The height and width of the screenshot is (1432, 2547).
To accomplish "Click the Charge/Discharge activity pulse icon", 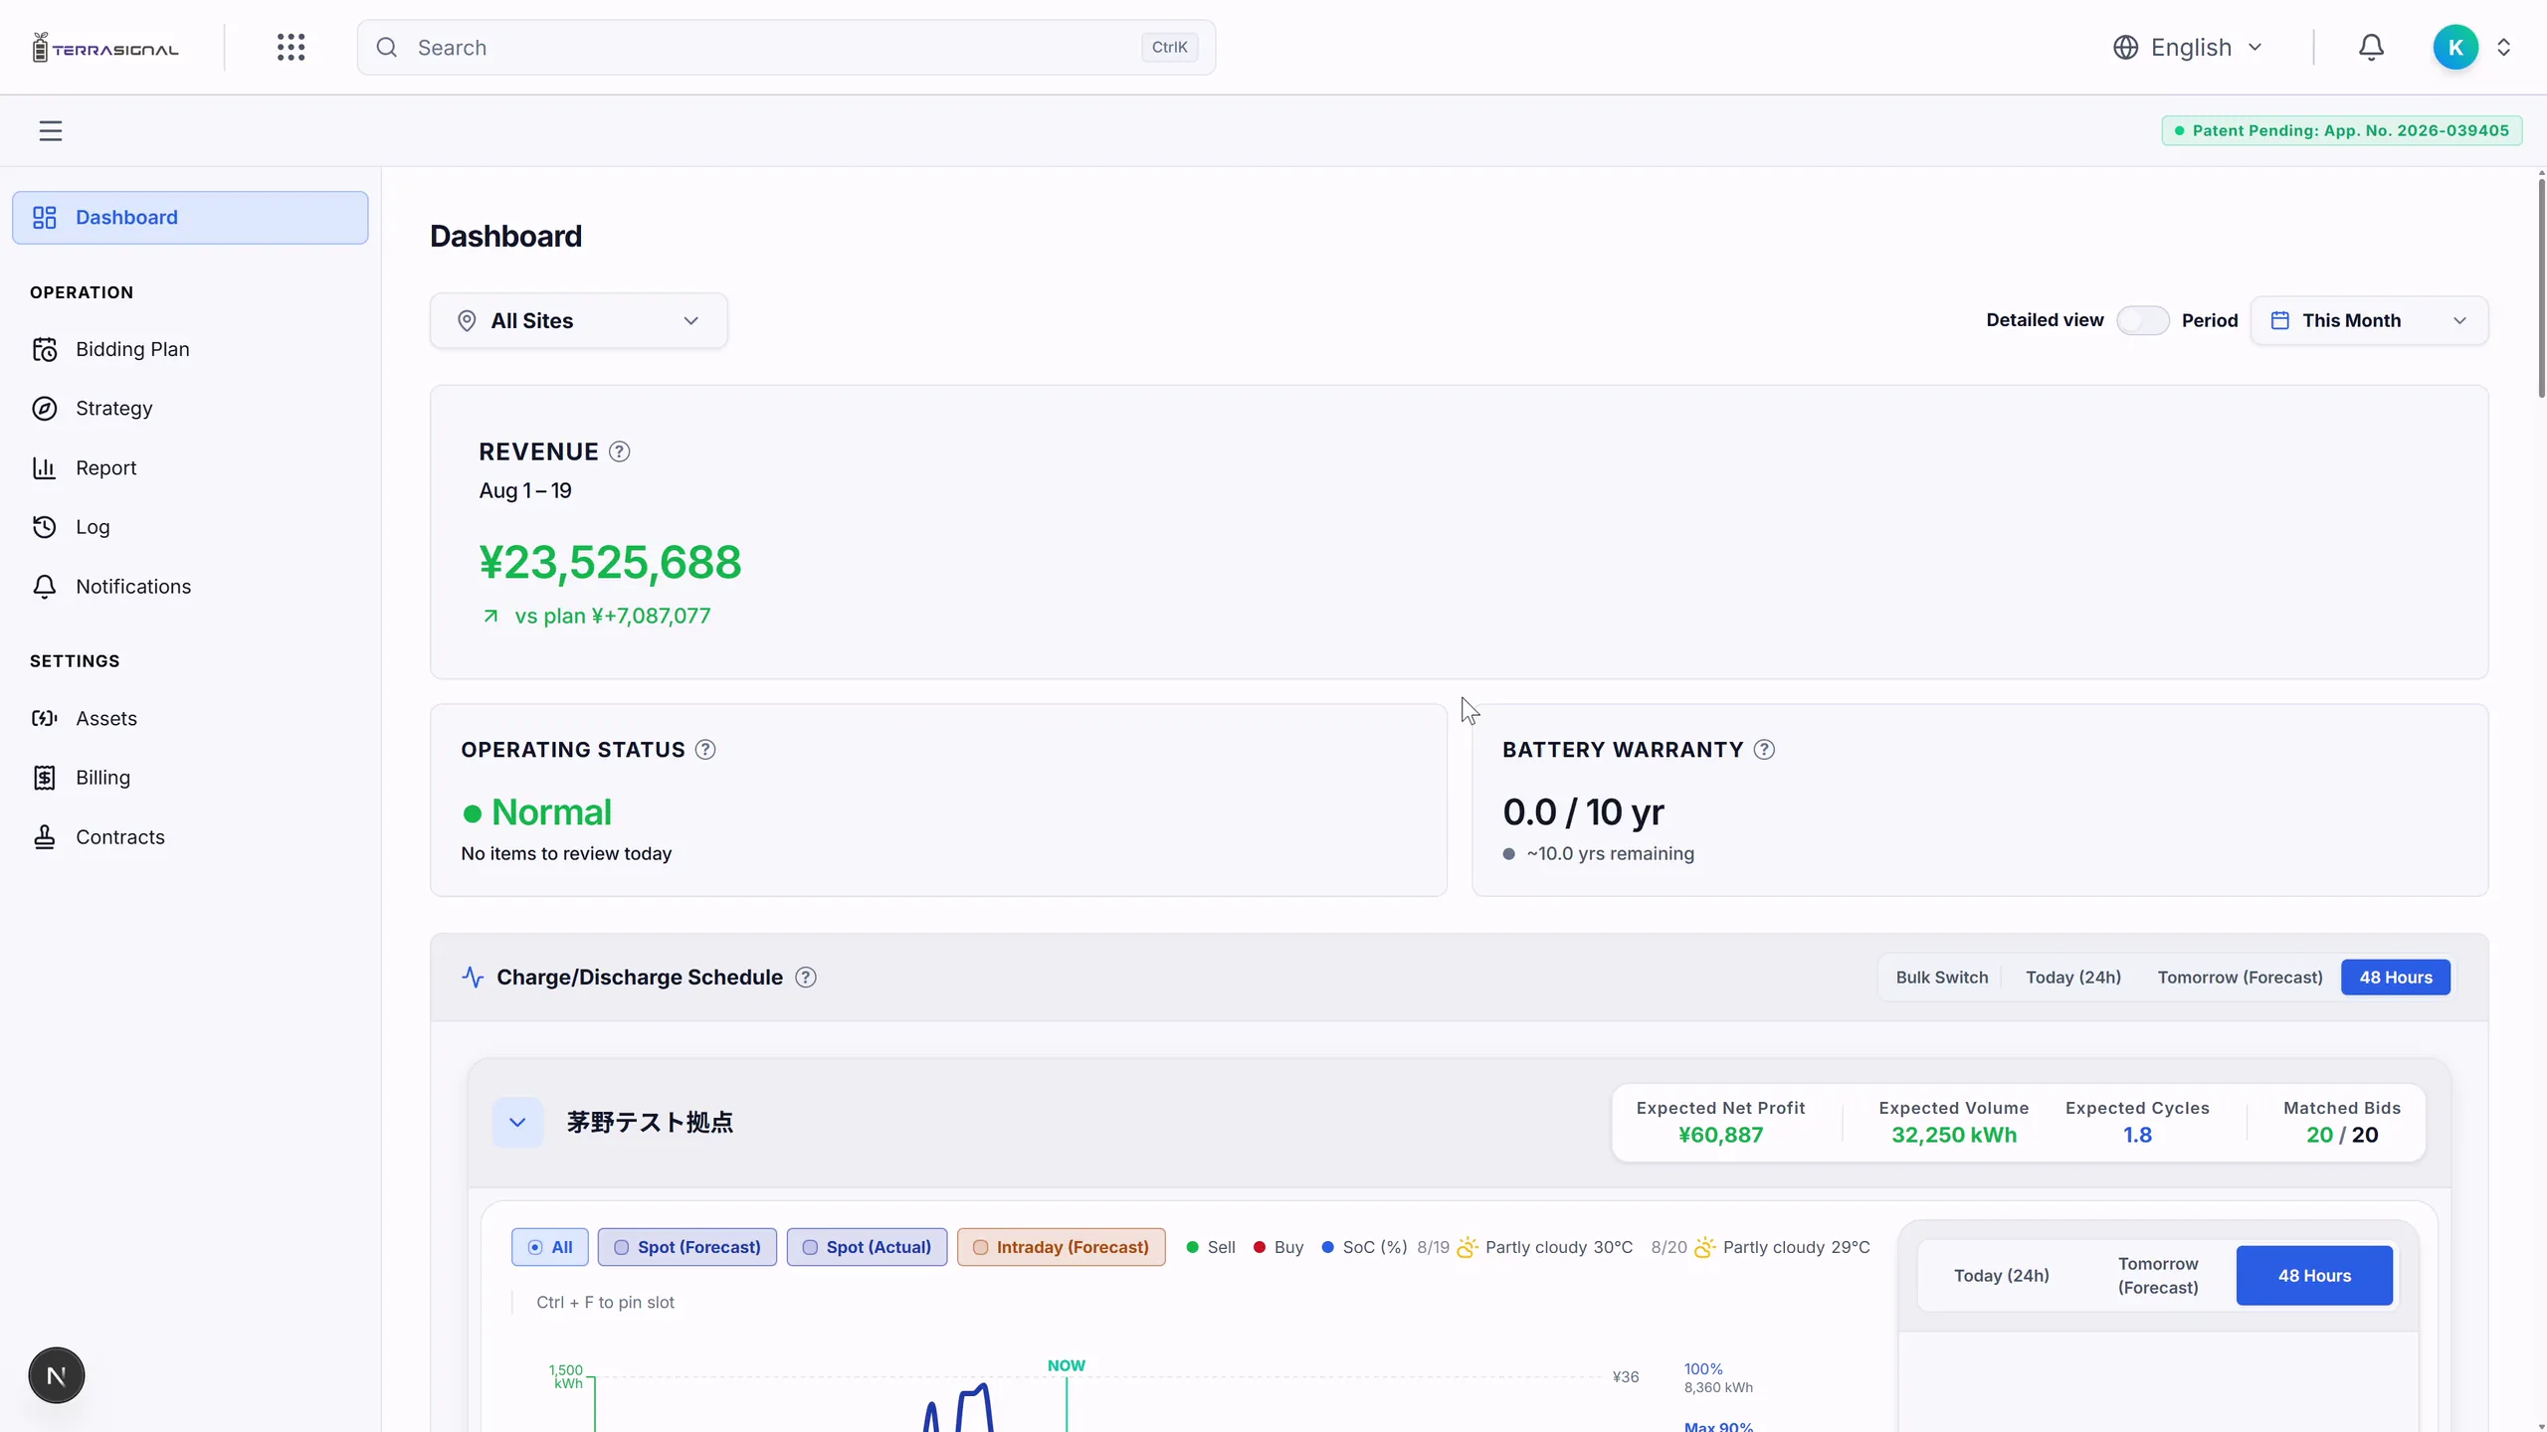I will point(473,978).
